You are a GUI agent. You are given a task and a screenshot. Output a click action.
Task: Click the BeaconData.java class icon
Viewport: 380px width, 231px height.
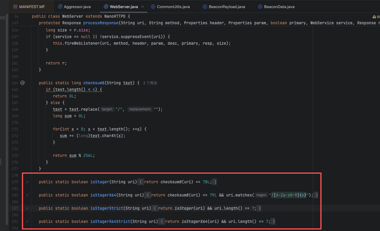(x=260, y=7)
